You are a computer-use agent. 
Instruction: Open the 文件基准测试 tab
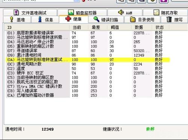click(x=30, y=13)
